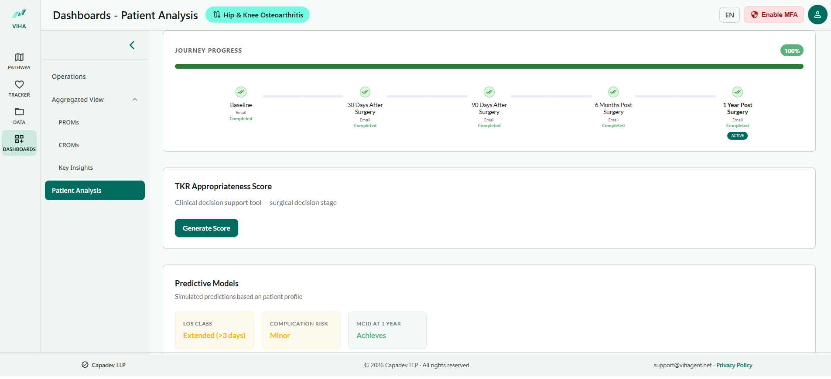Viewport: 831px width, 379px height.
Task: Click the ACTIVE status badge
Action: pyautogui.click(x=737, y=136)
